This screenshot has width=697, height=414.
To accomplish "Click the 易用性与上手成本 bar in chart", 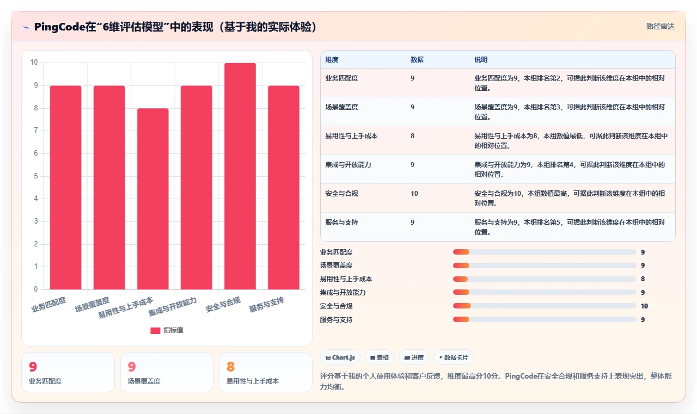I will point(153,199).
